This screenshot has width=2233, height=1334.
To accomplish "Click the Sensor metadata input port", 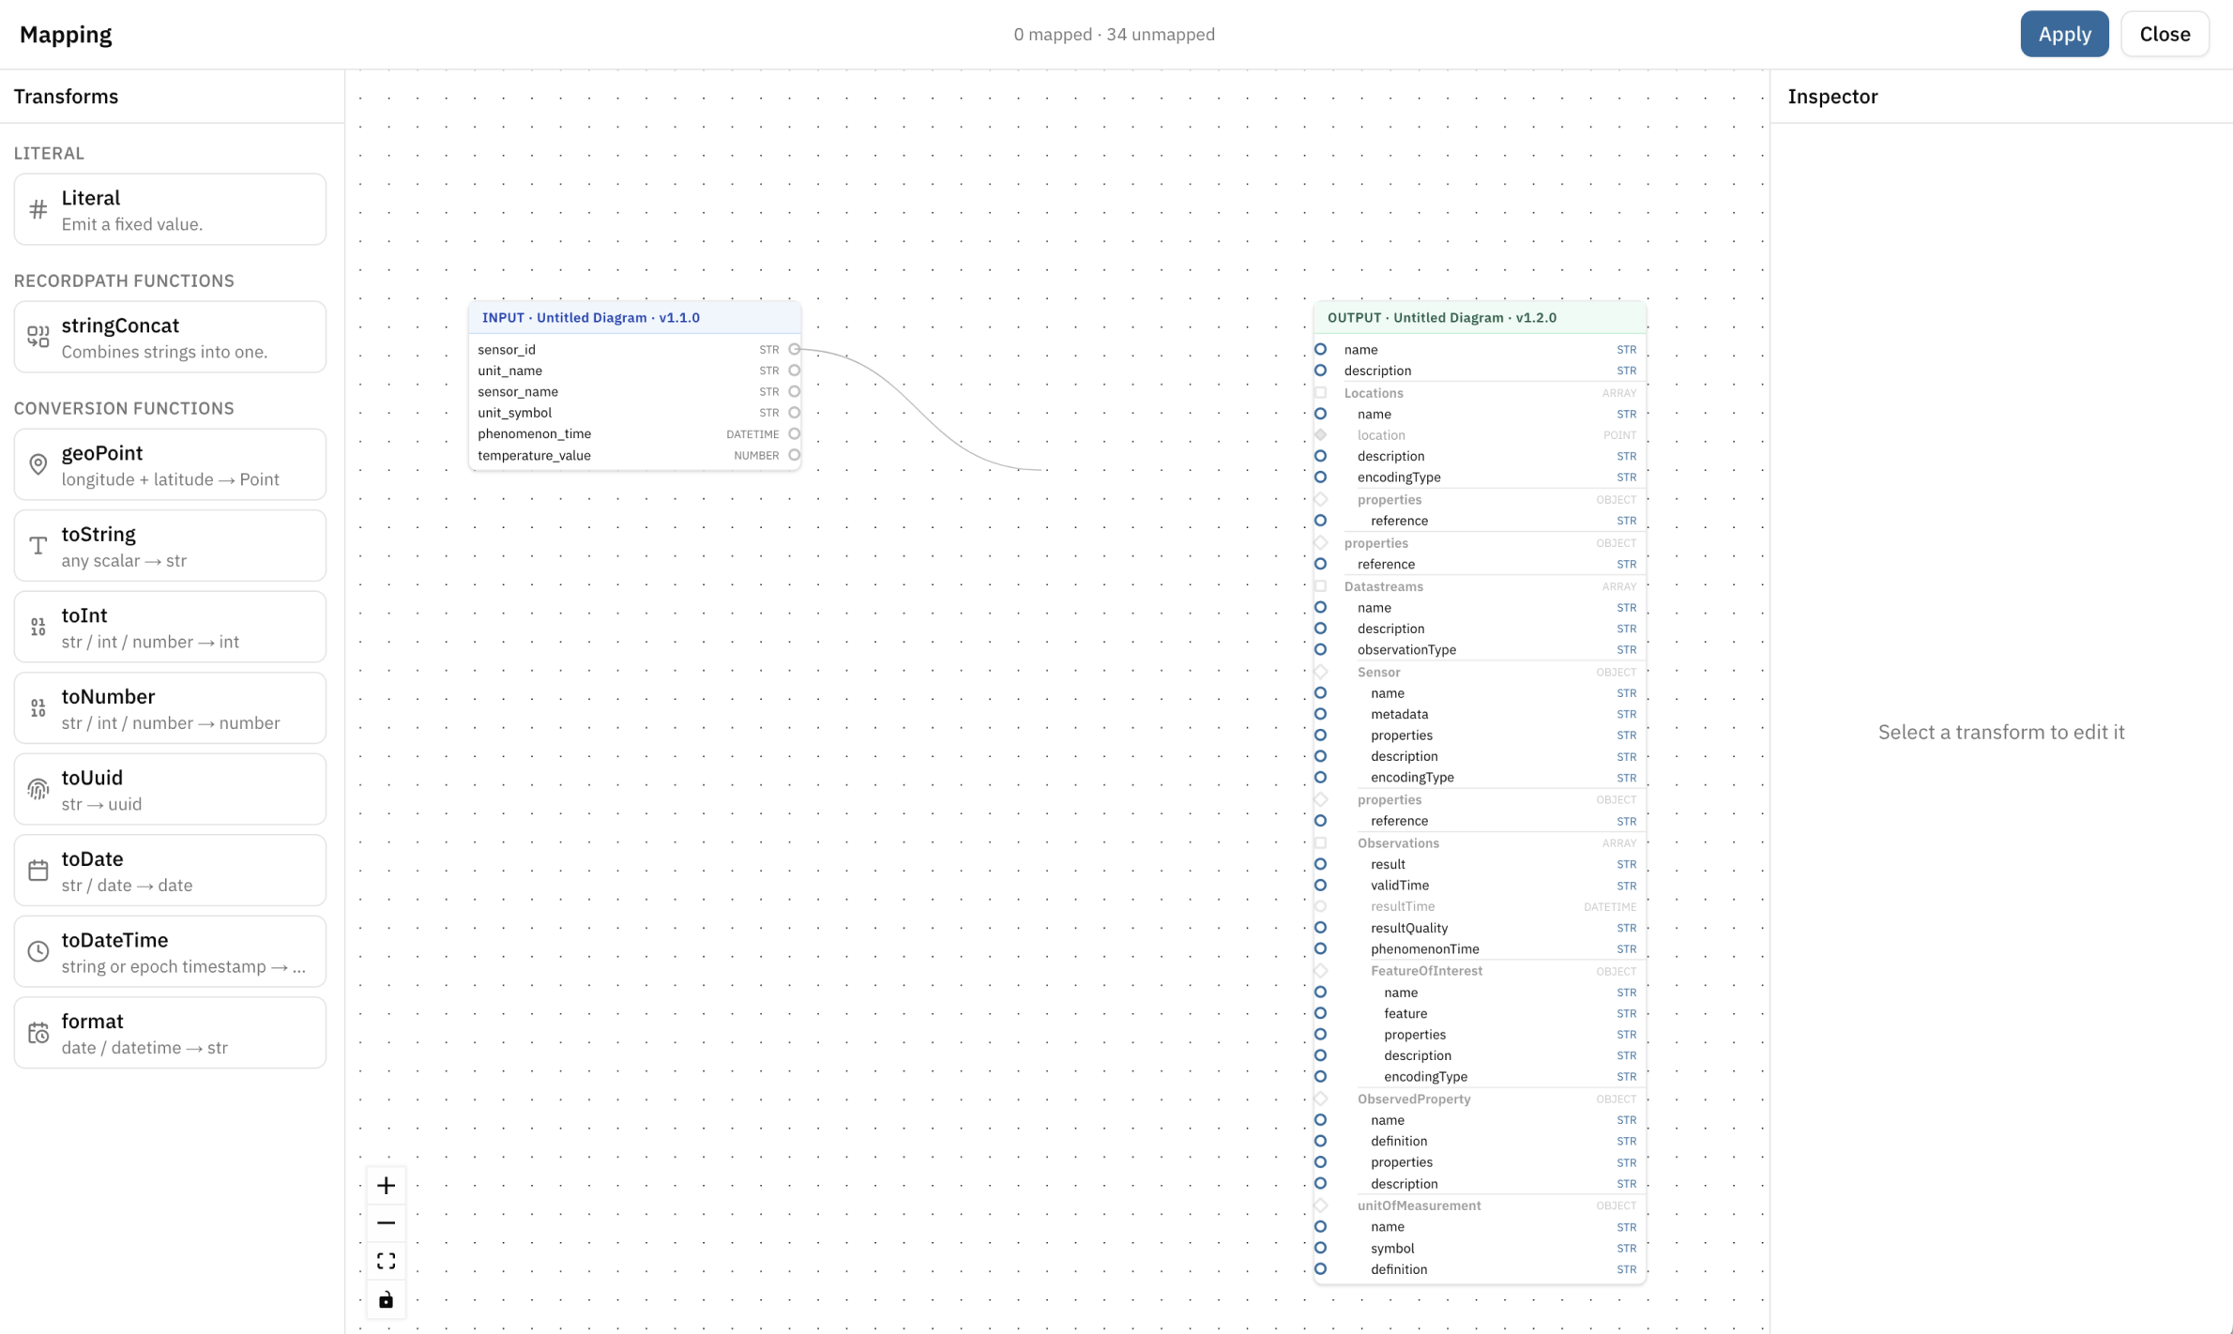I will pos(1320,715).
